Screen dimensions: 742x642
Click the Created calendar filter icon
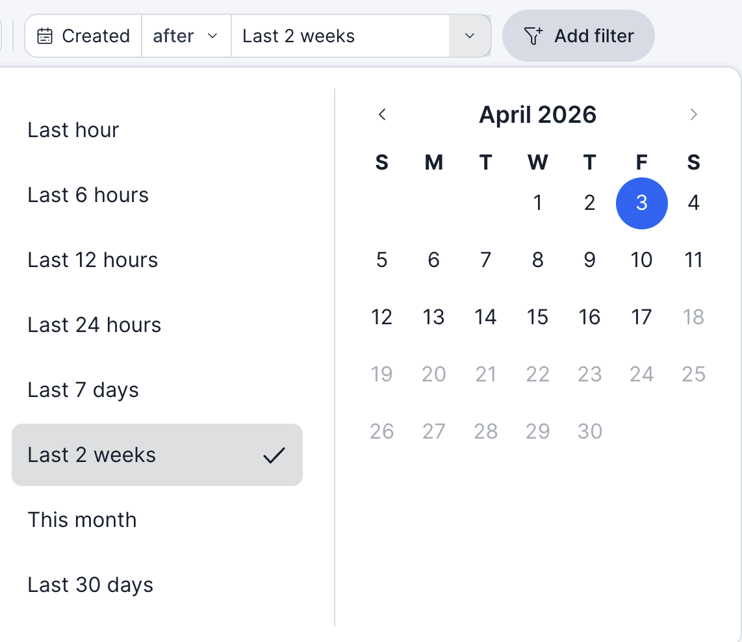[x=45, y=36]
